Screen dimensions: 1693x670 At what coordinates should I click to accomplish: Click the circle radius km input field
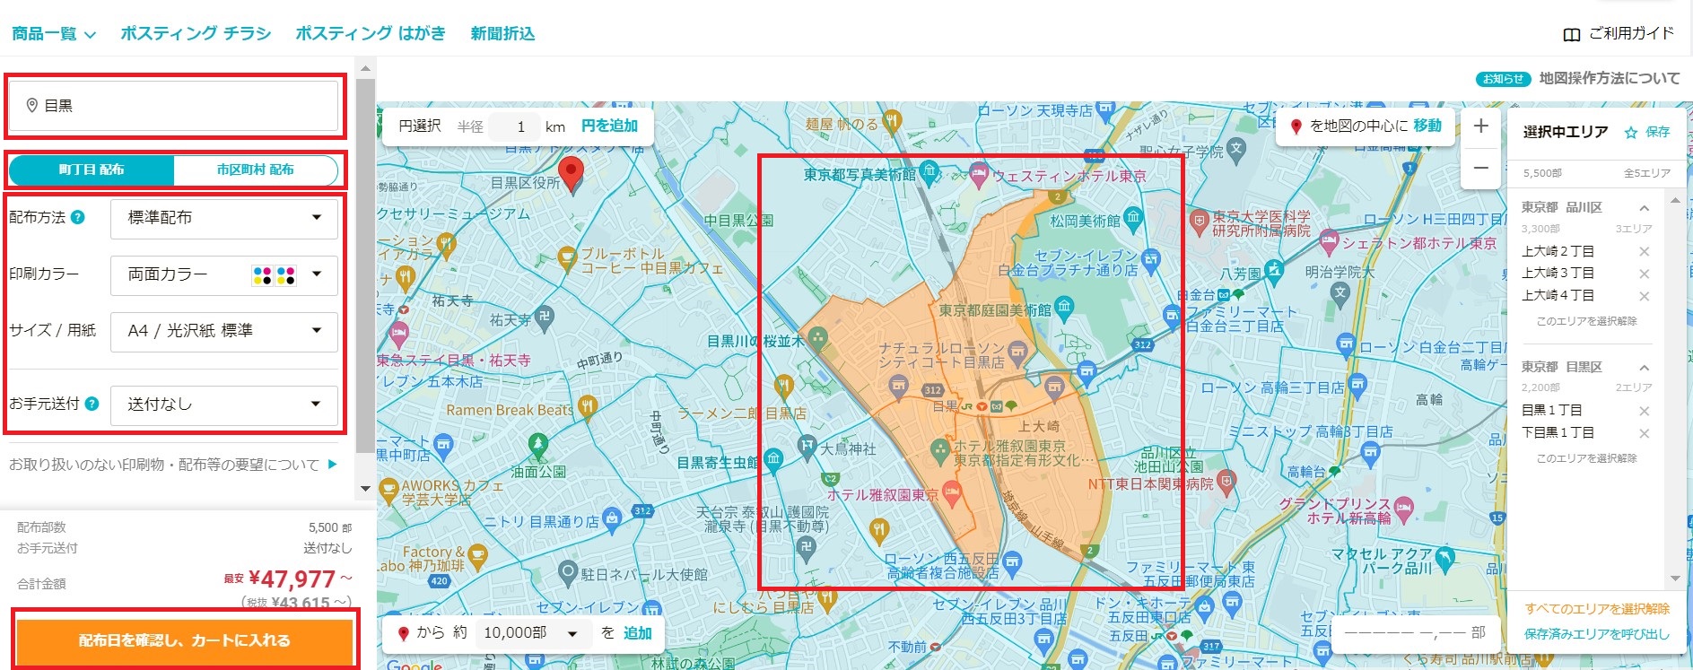[515, 126]
